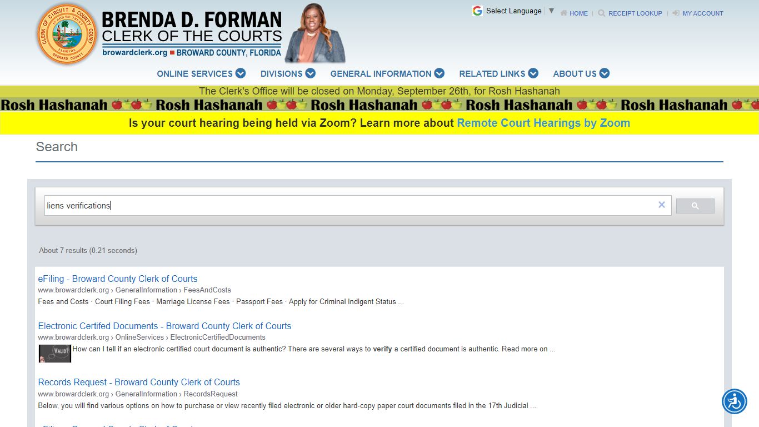Click the Broward County Clerk seal logo
This screenshot has width=759, height=427.
67,34
